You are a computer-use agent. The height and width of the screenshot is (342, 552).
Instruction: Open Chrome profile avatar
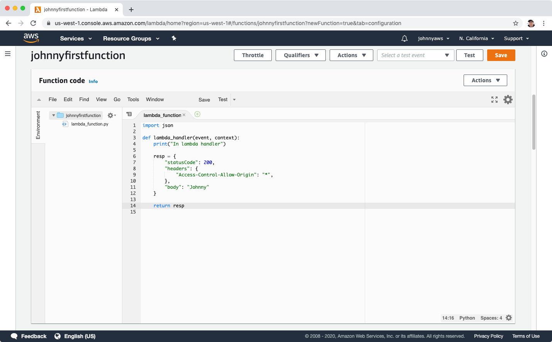[531, 23]
